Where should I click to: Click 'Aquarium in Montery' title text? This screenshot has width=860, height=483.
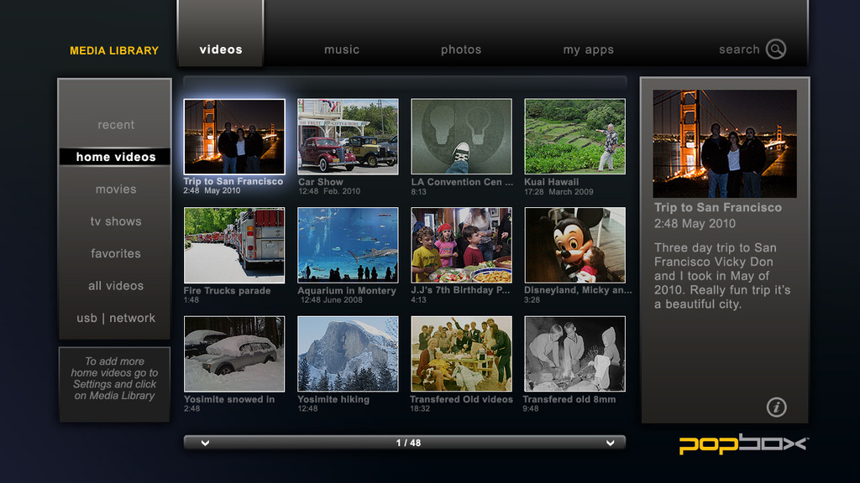tap(347, 291)
